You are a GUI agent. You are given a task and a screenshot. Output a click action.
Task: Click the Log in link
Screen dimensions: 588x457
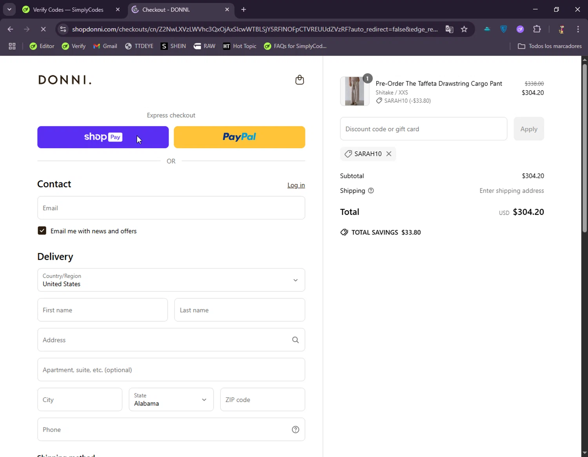tap(296, 185)
